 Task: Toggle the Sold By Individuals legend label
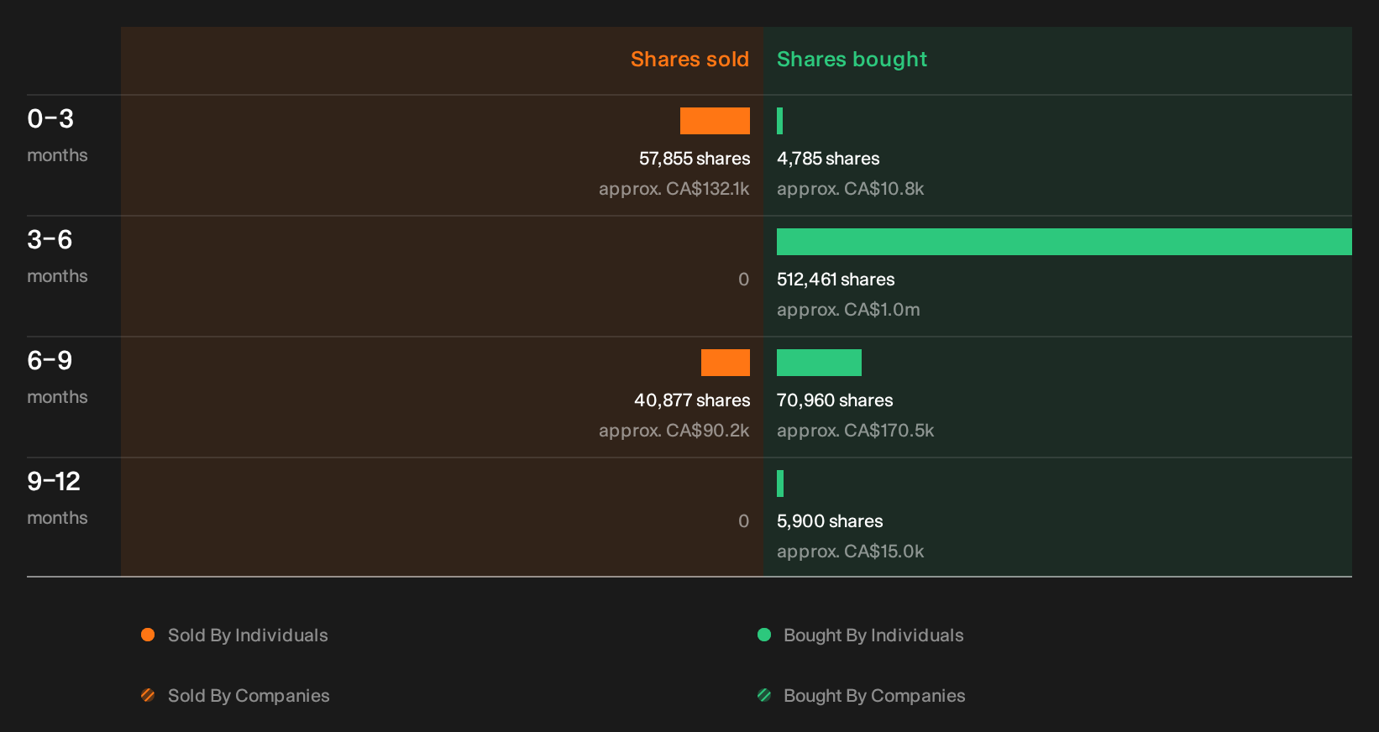pyautogui.click(x=248, y=635)
